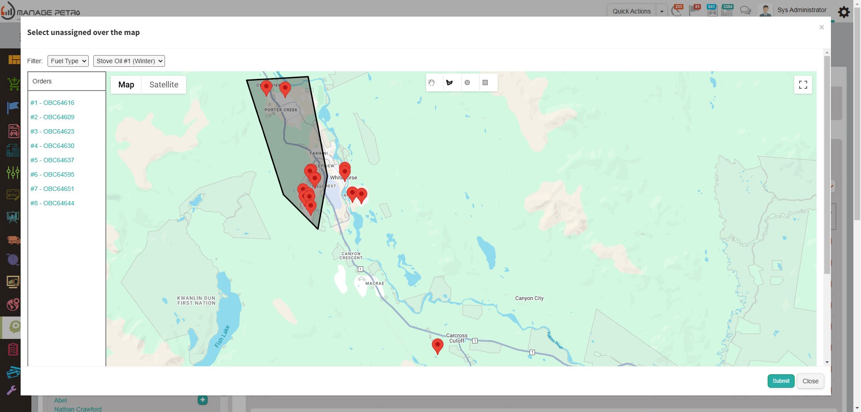Open the shopping cart icon in the sidebar
Viewport: 861px width, 412px height.
tap(13, 84)
